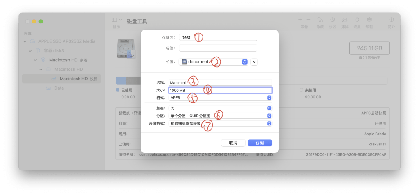Click the 已停用 owners status value
This screenshot has width=419, height=195.
pos(381,124)
